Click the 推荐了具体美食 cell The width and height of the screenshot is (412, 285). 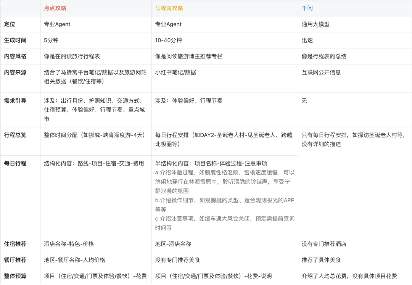321,260
